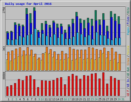Click day 4 on the x-axis
Image resolution: width=131 pixels, height=102 pixels.
click(x=20, y=99)
